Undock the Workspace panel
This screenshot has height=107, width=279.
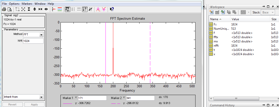(273, 7)
